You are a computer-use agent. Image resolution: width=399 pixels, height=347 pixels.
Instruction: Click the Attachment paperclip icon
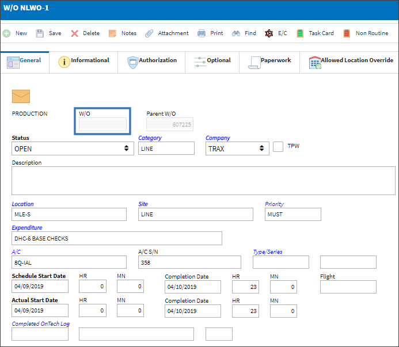[149, 33]
